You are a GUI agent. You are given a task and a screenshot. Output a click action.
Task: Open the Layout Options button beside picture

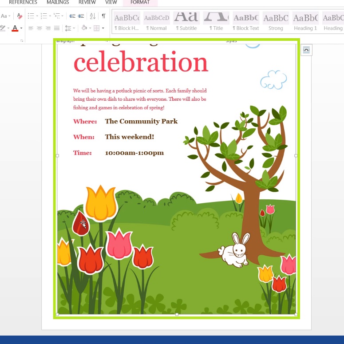[306, 50]
